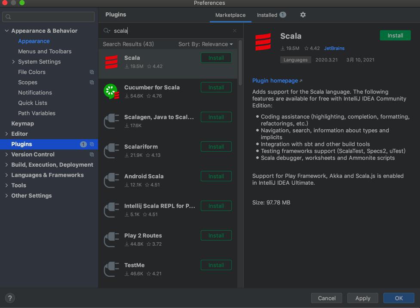Confirm with the OK button
The width and height of the screenshot is (420, 308).
pos(399,298)
